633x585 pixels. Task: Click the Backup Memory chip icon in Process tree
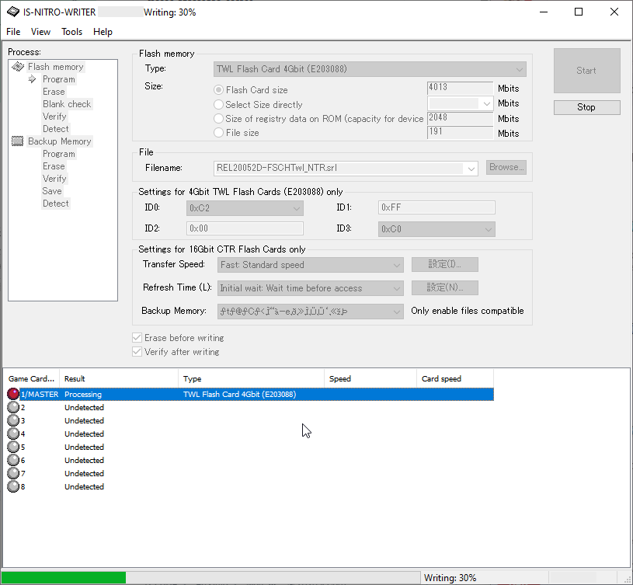17,141
